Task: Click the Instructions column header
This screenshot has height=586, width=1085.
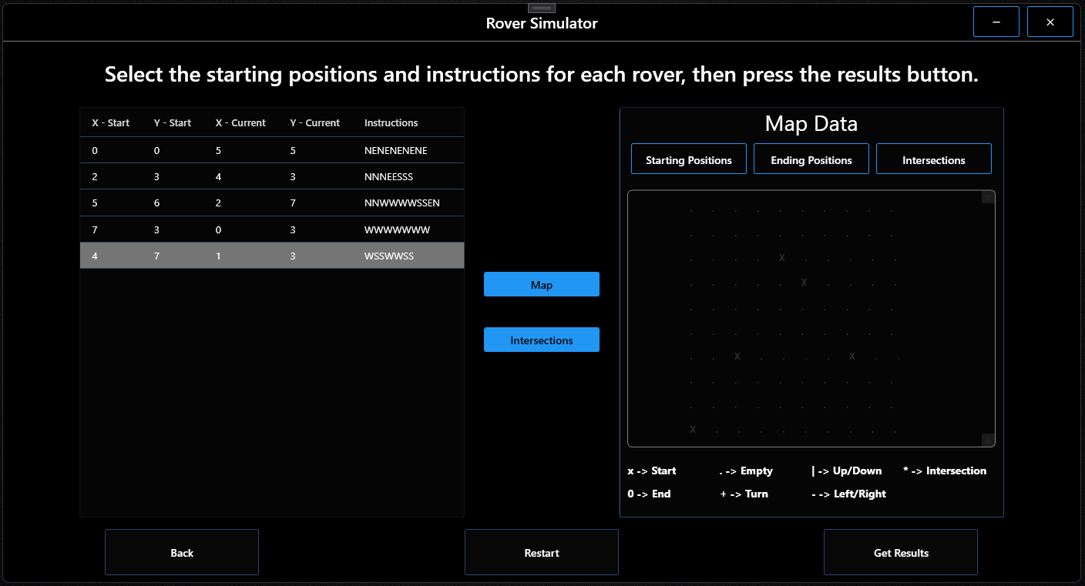Action: [x=391, y=122]
